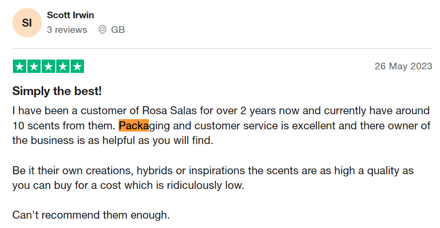
Task: Click the orange highlighted 'Packa' text
Action: point(134,126)
